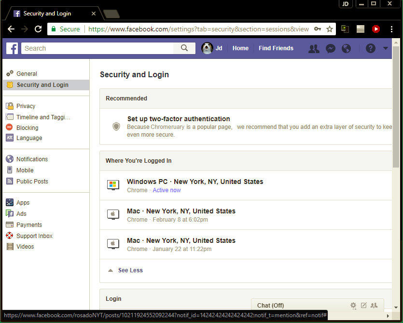Click the Videos film strip icon
The image size is (403, 323).
point(10,246)
